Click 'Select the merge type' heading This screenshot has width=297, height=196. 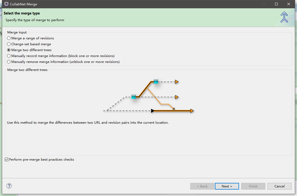pyautogui.click(x=22, y=13)
